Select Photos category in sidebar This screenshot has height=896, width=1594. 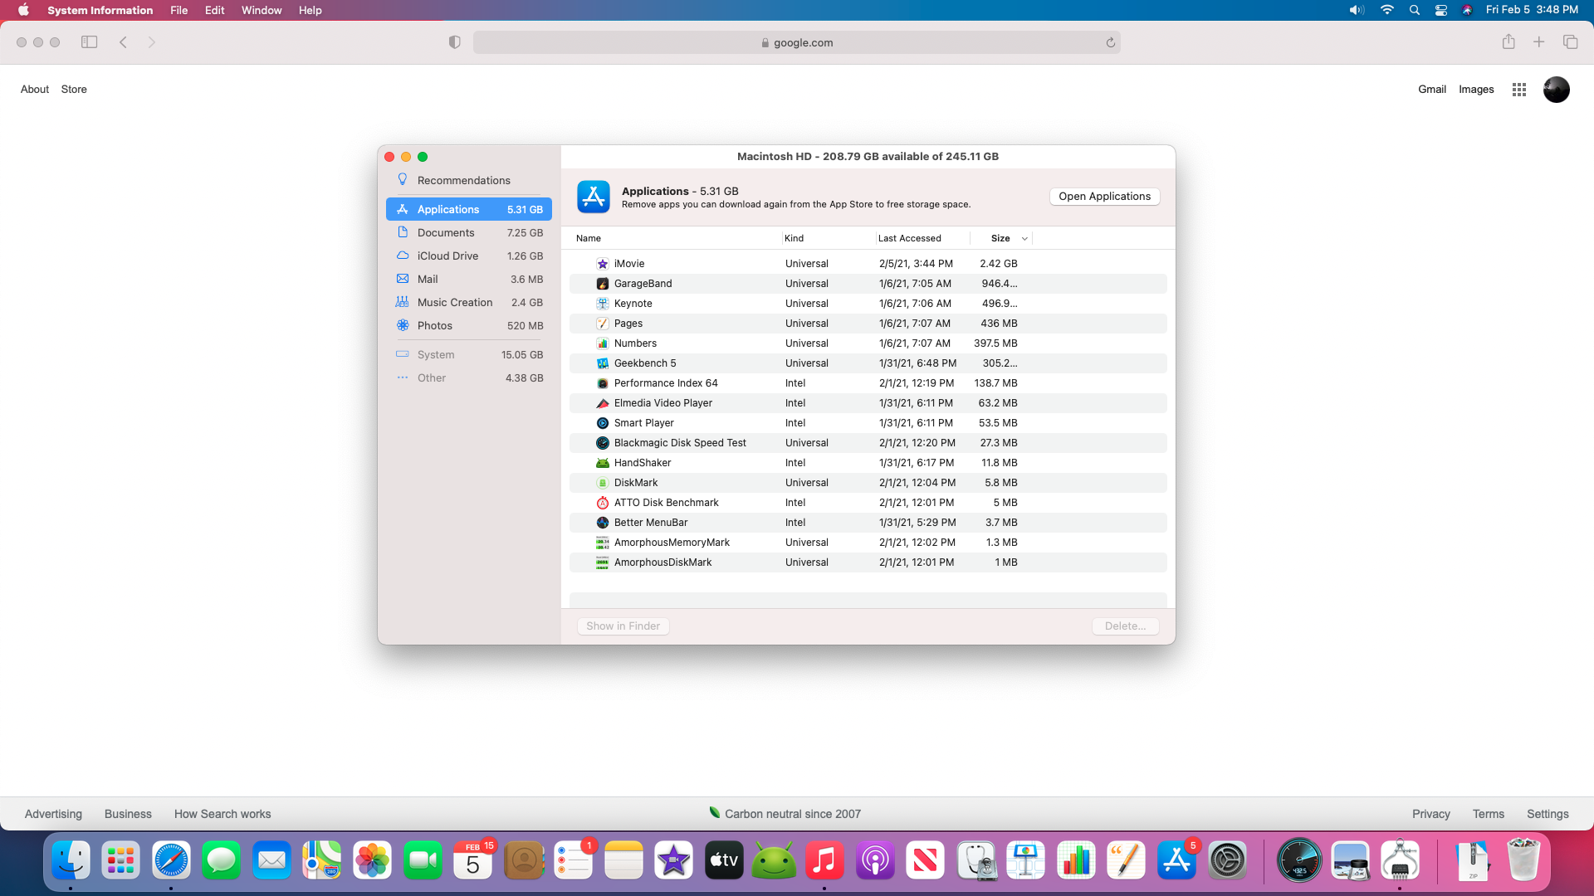[x=469, y=325]
